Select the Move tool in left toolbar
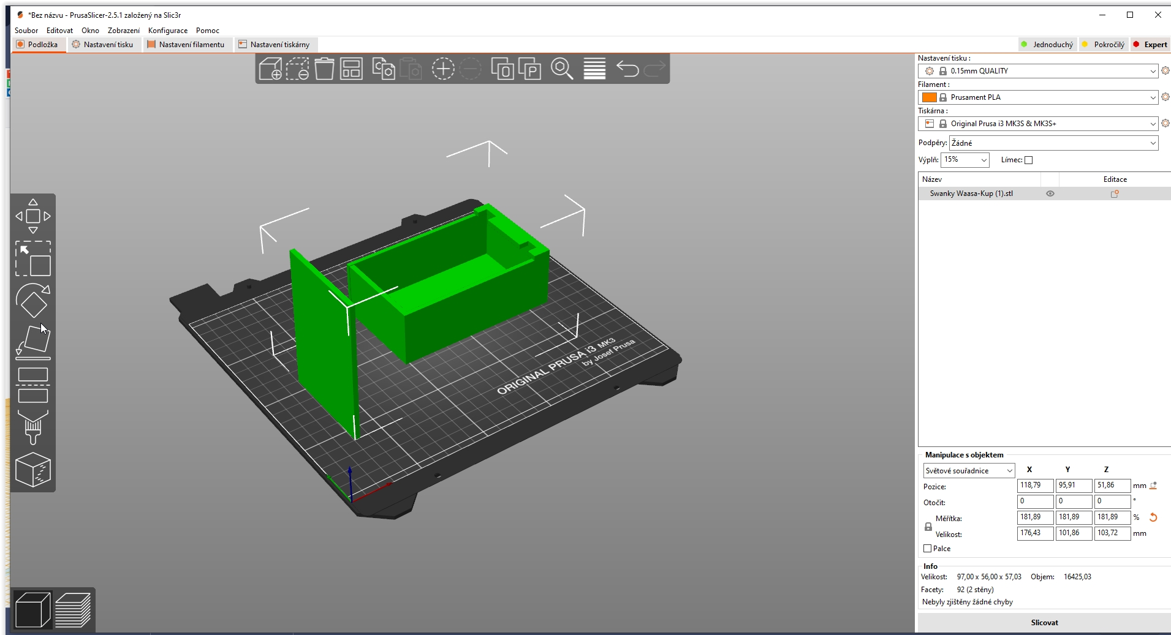 tap(33, 216)
